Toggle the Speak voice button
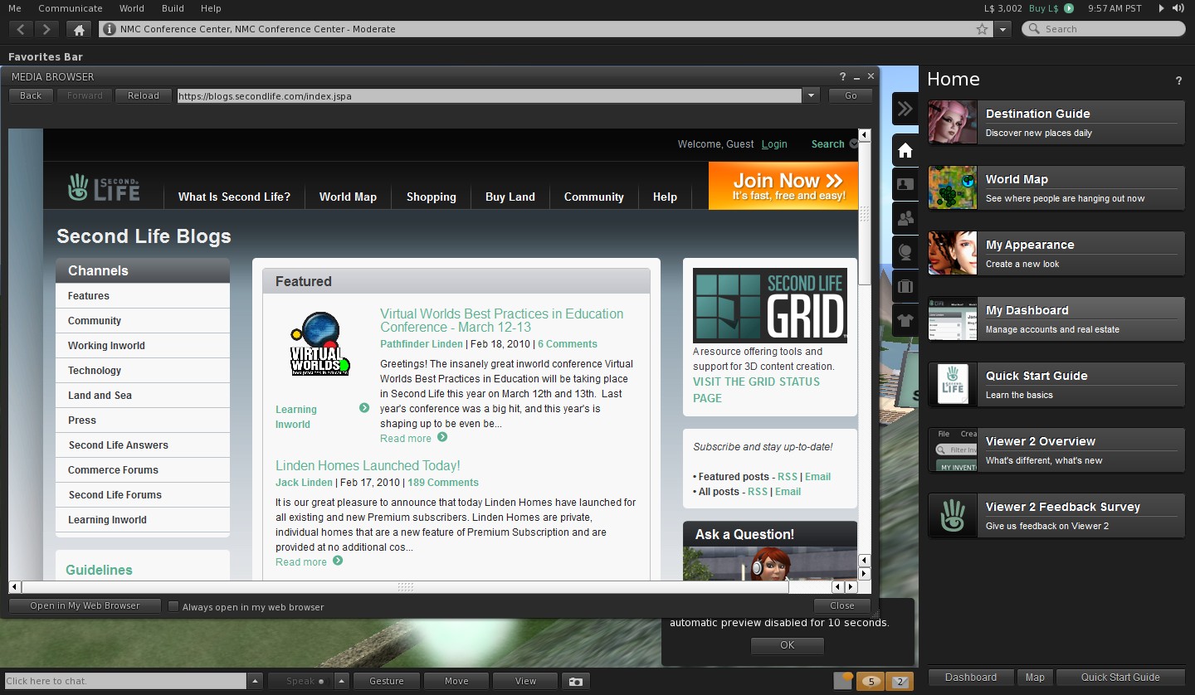 pos(305,681)
